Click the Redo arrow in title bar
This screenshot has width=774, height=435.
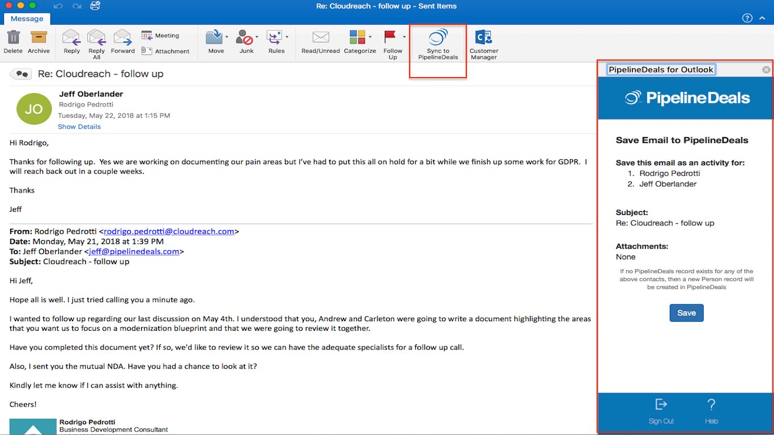click(x=76, y=6)
